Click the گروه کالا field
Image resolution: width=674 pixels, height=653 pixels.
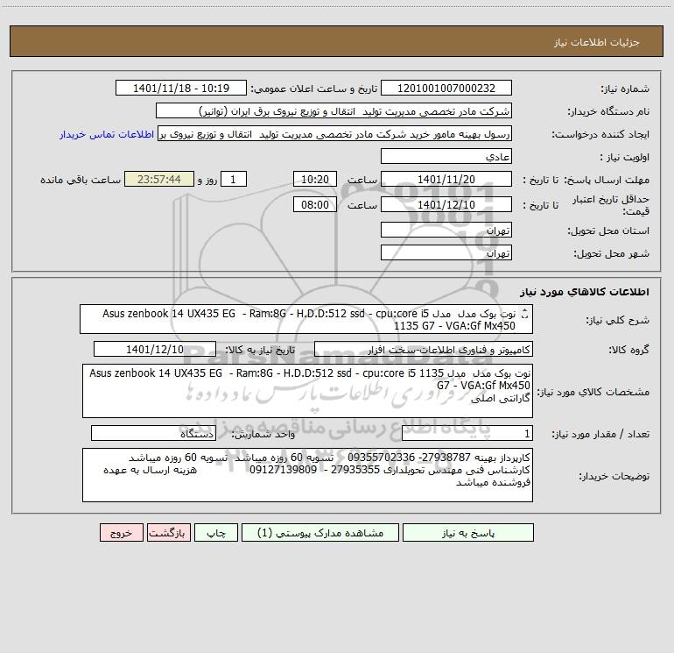point(424,349)
